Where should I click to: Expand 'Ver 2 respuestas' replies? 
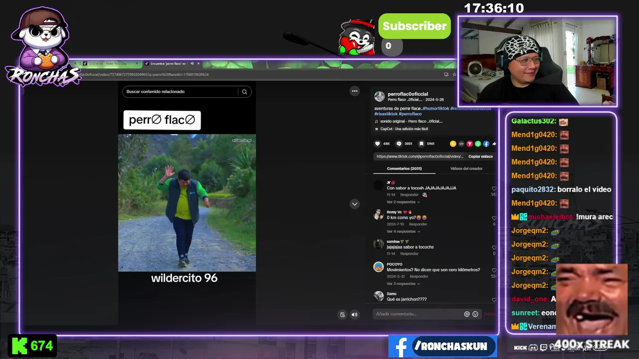coord(403,202)
